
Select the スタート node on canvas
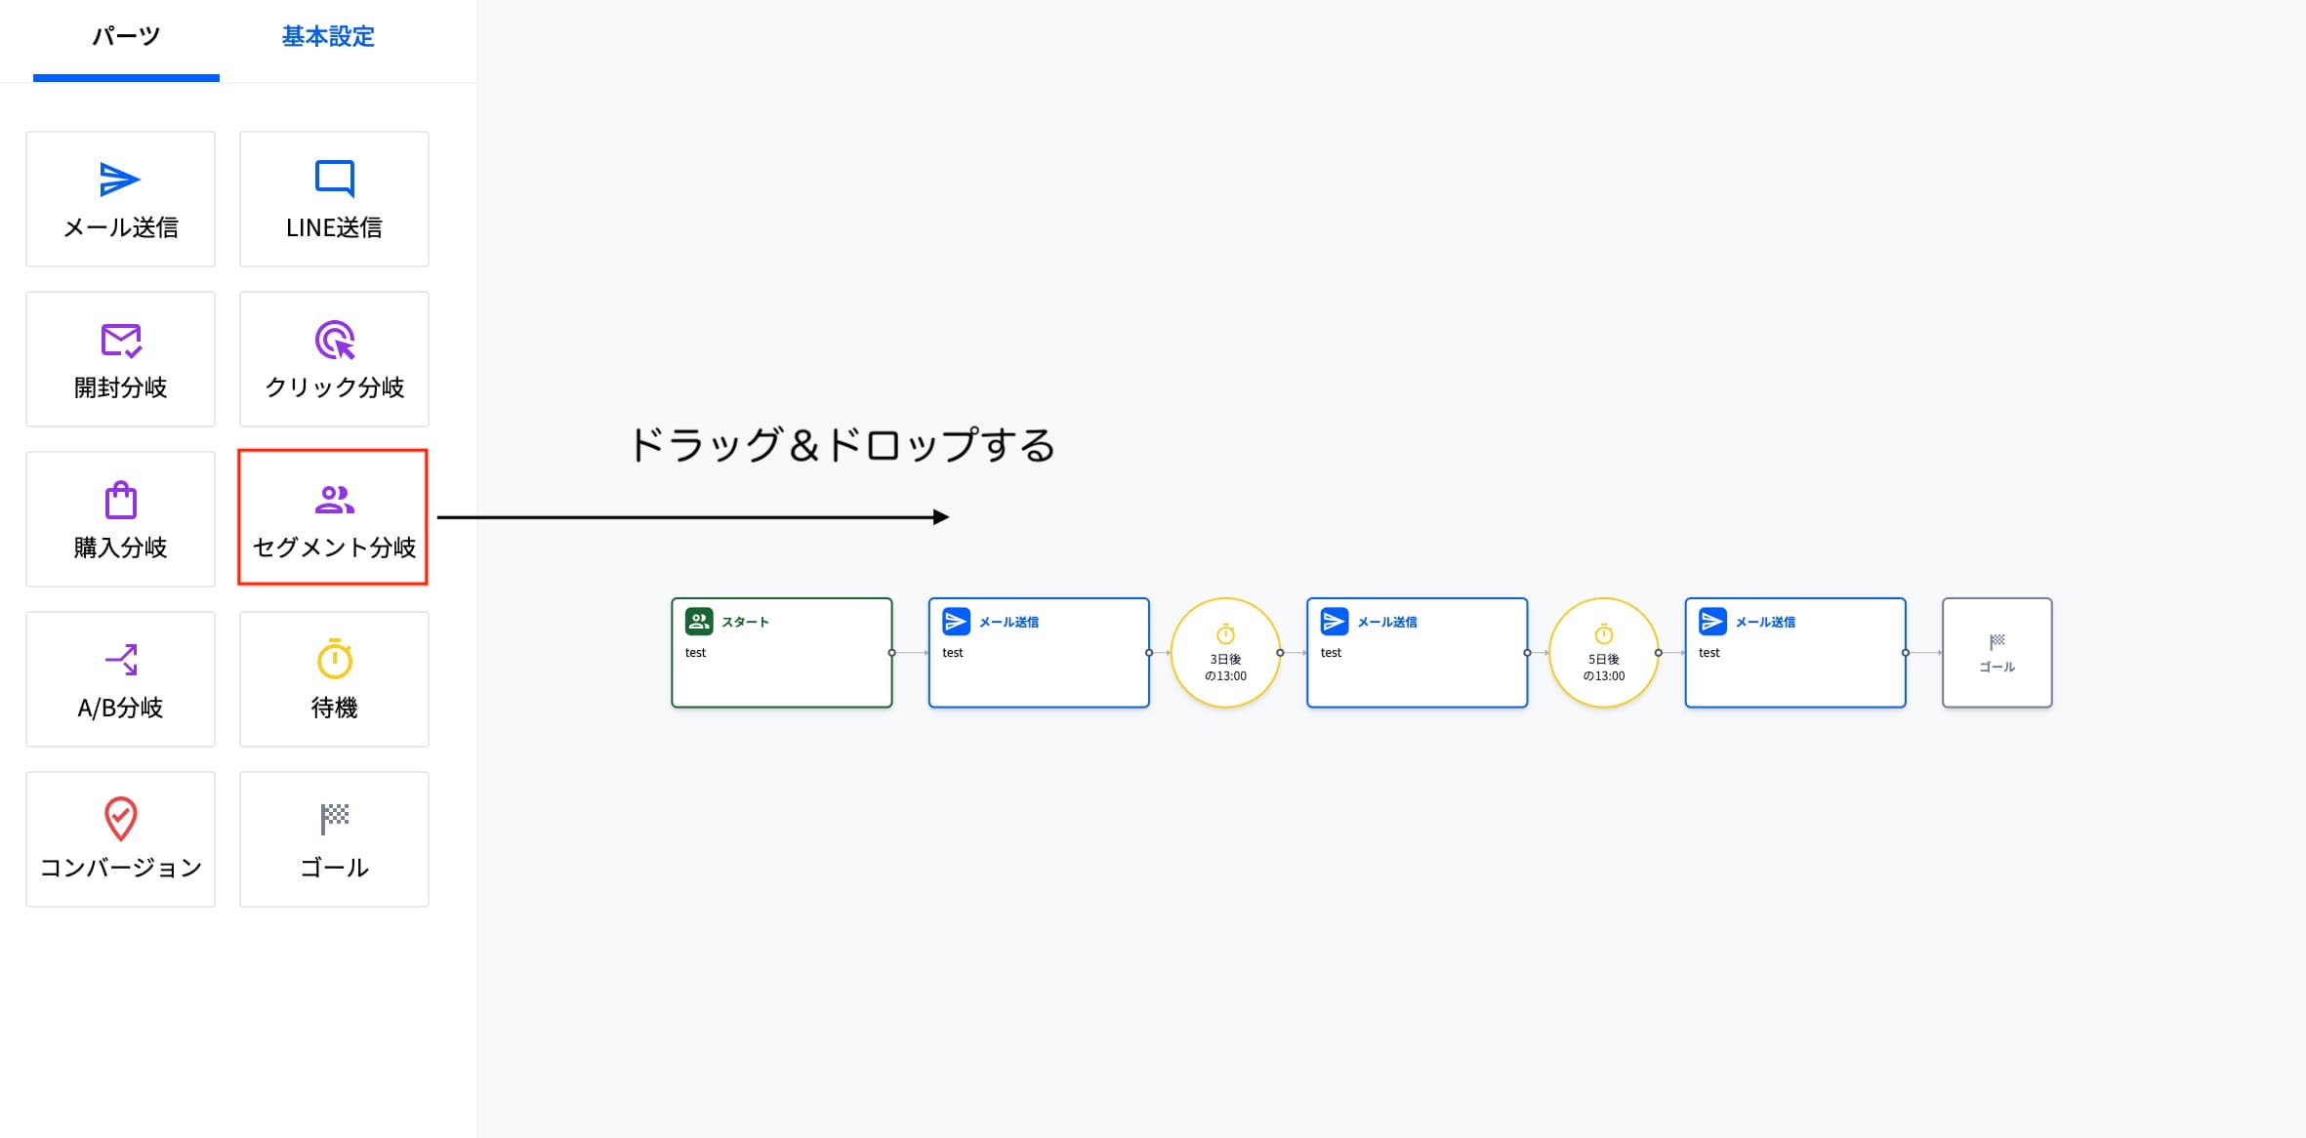tap(782, 653)
